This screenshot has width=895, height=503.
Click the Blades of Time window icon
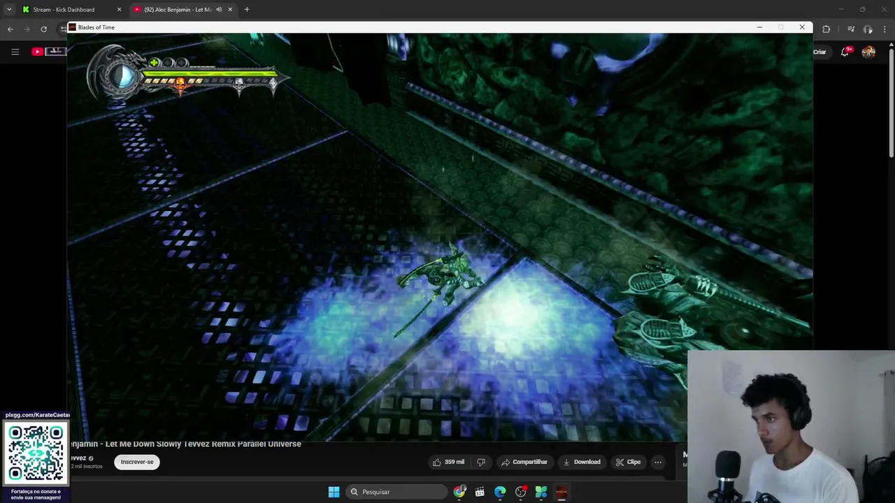pos(72,27)
